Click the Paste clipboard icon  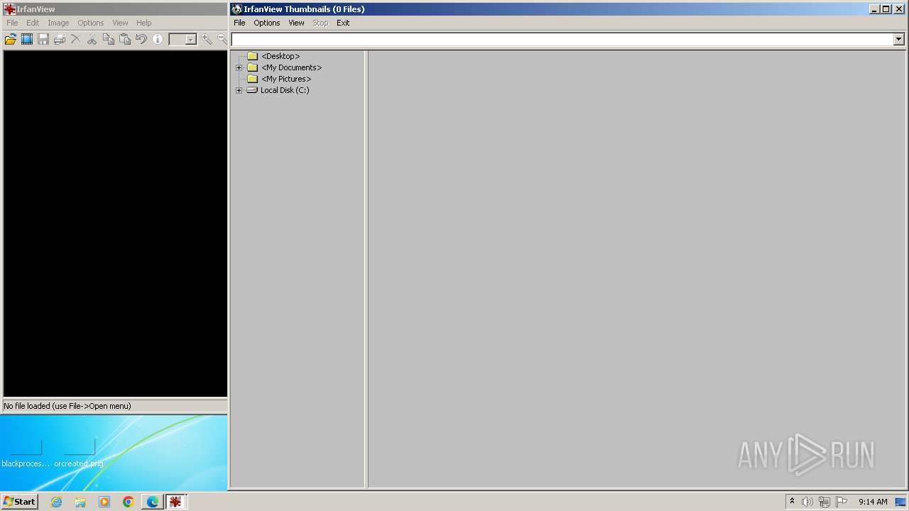124,39
